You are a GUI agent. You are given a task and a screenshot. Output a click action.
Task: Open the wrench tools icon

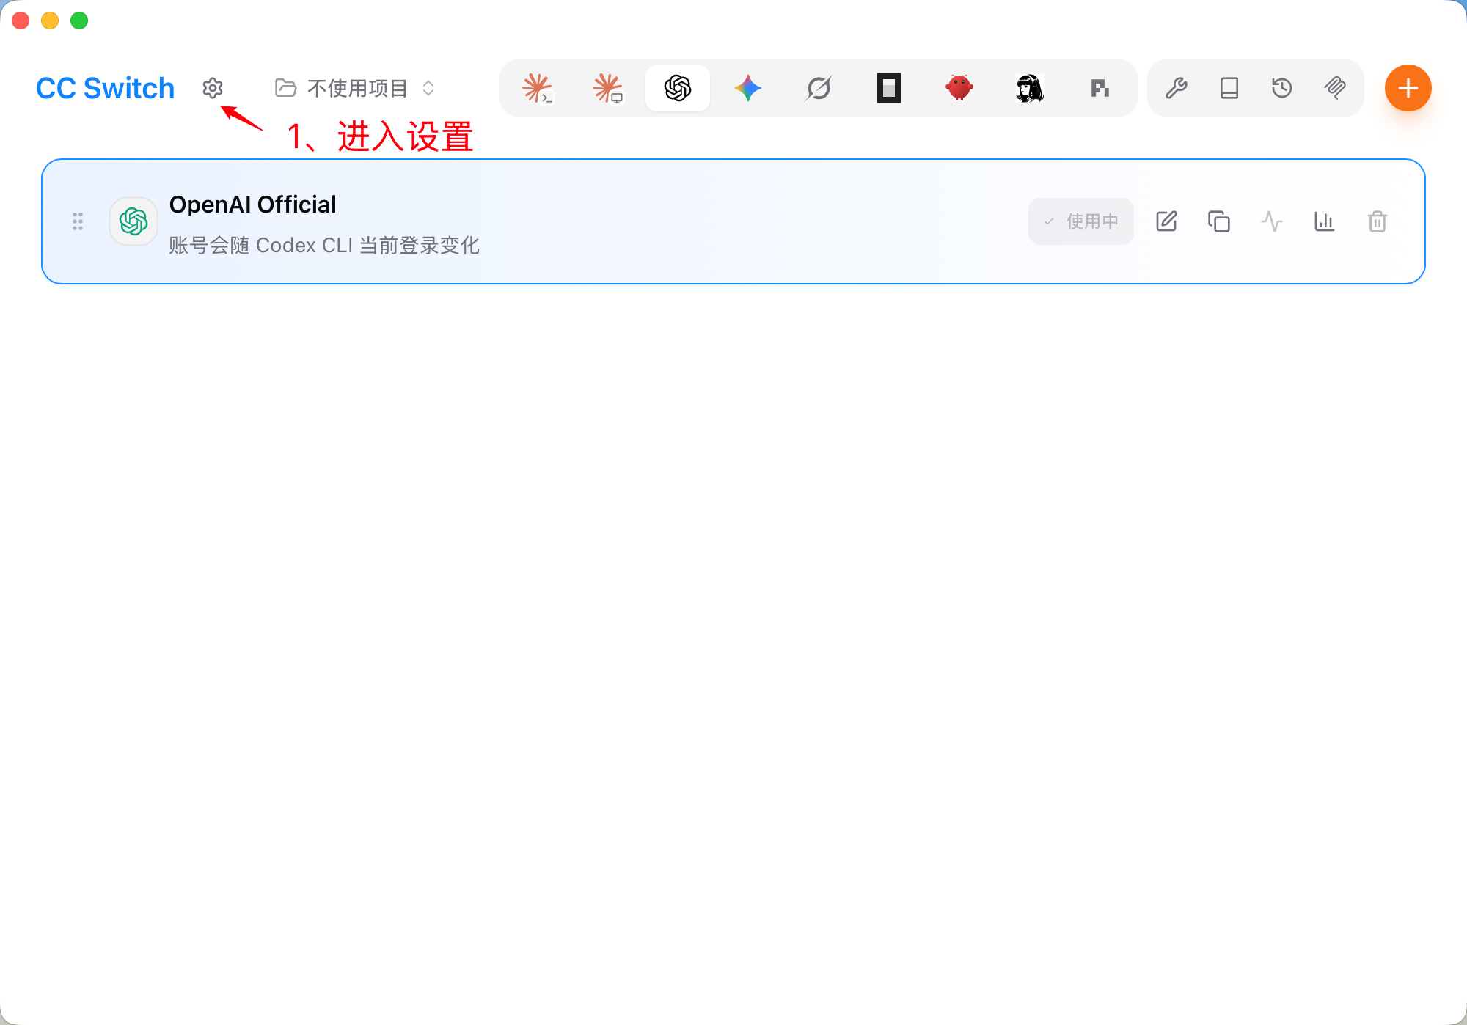[x=1177, y=88]
